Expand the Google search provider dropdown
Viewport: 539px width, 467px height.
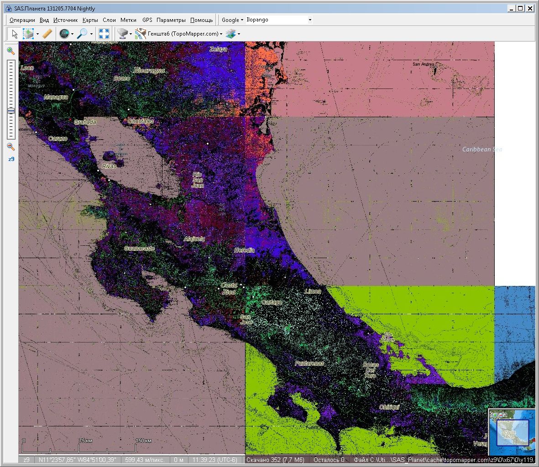[x=232, y=20]
